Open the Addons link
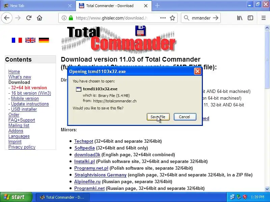This screenshot has width=270, height=202. click(16, 131)
